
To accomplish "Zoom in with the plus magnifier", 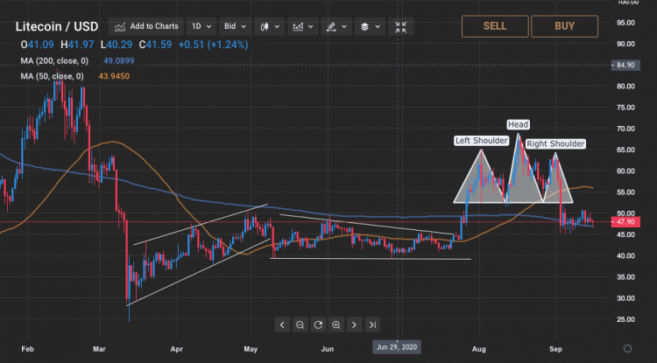I will coord(336,325).
